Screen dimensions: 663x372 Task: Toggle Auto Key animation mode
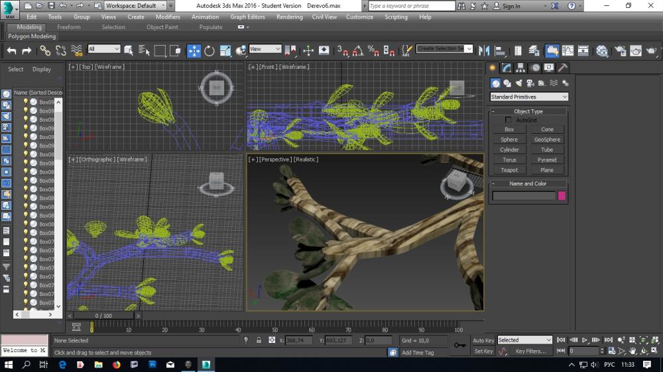click(x=483, y=340)
